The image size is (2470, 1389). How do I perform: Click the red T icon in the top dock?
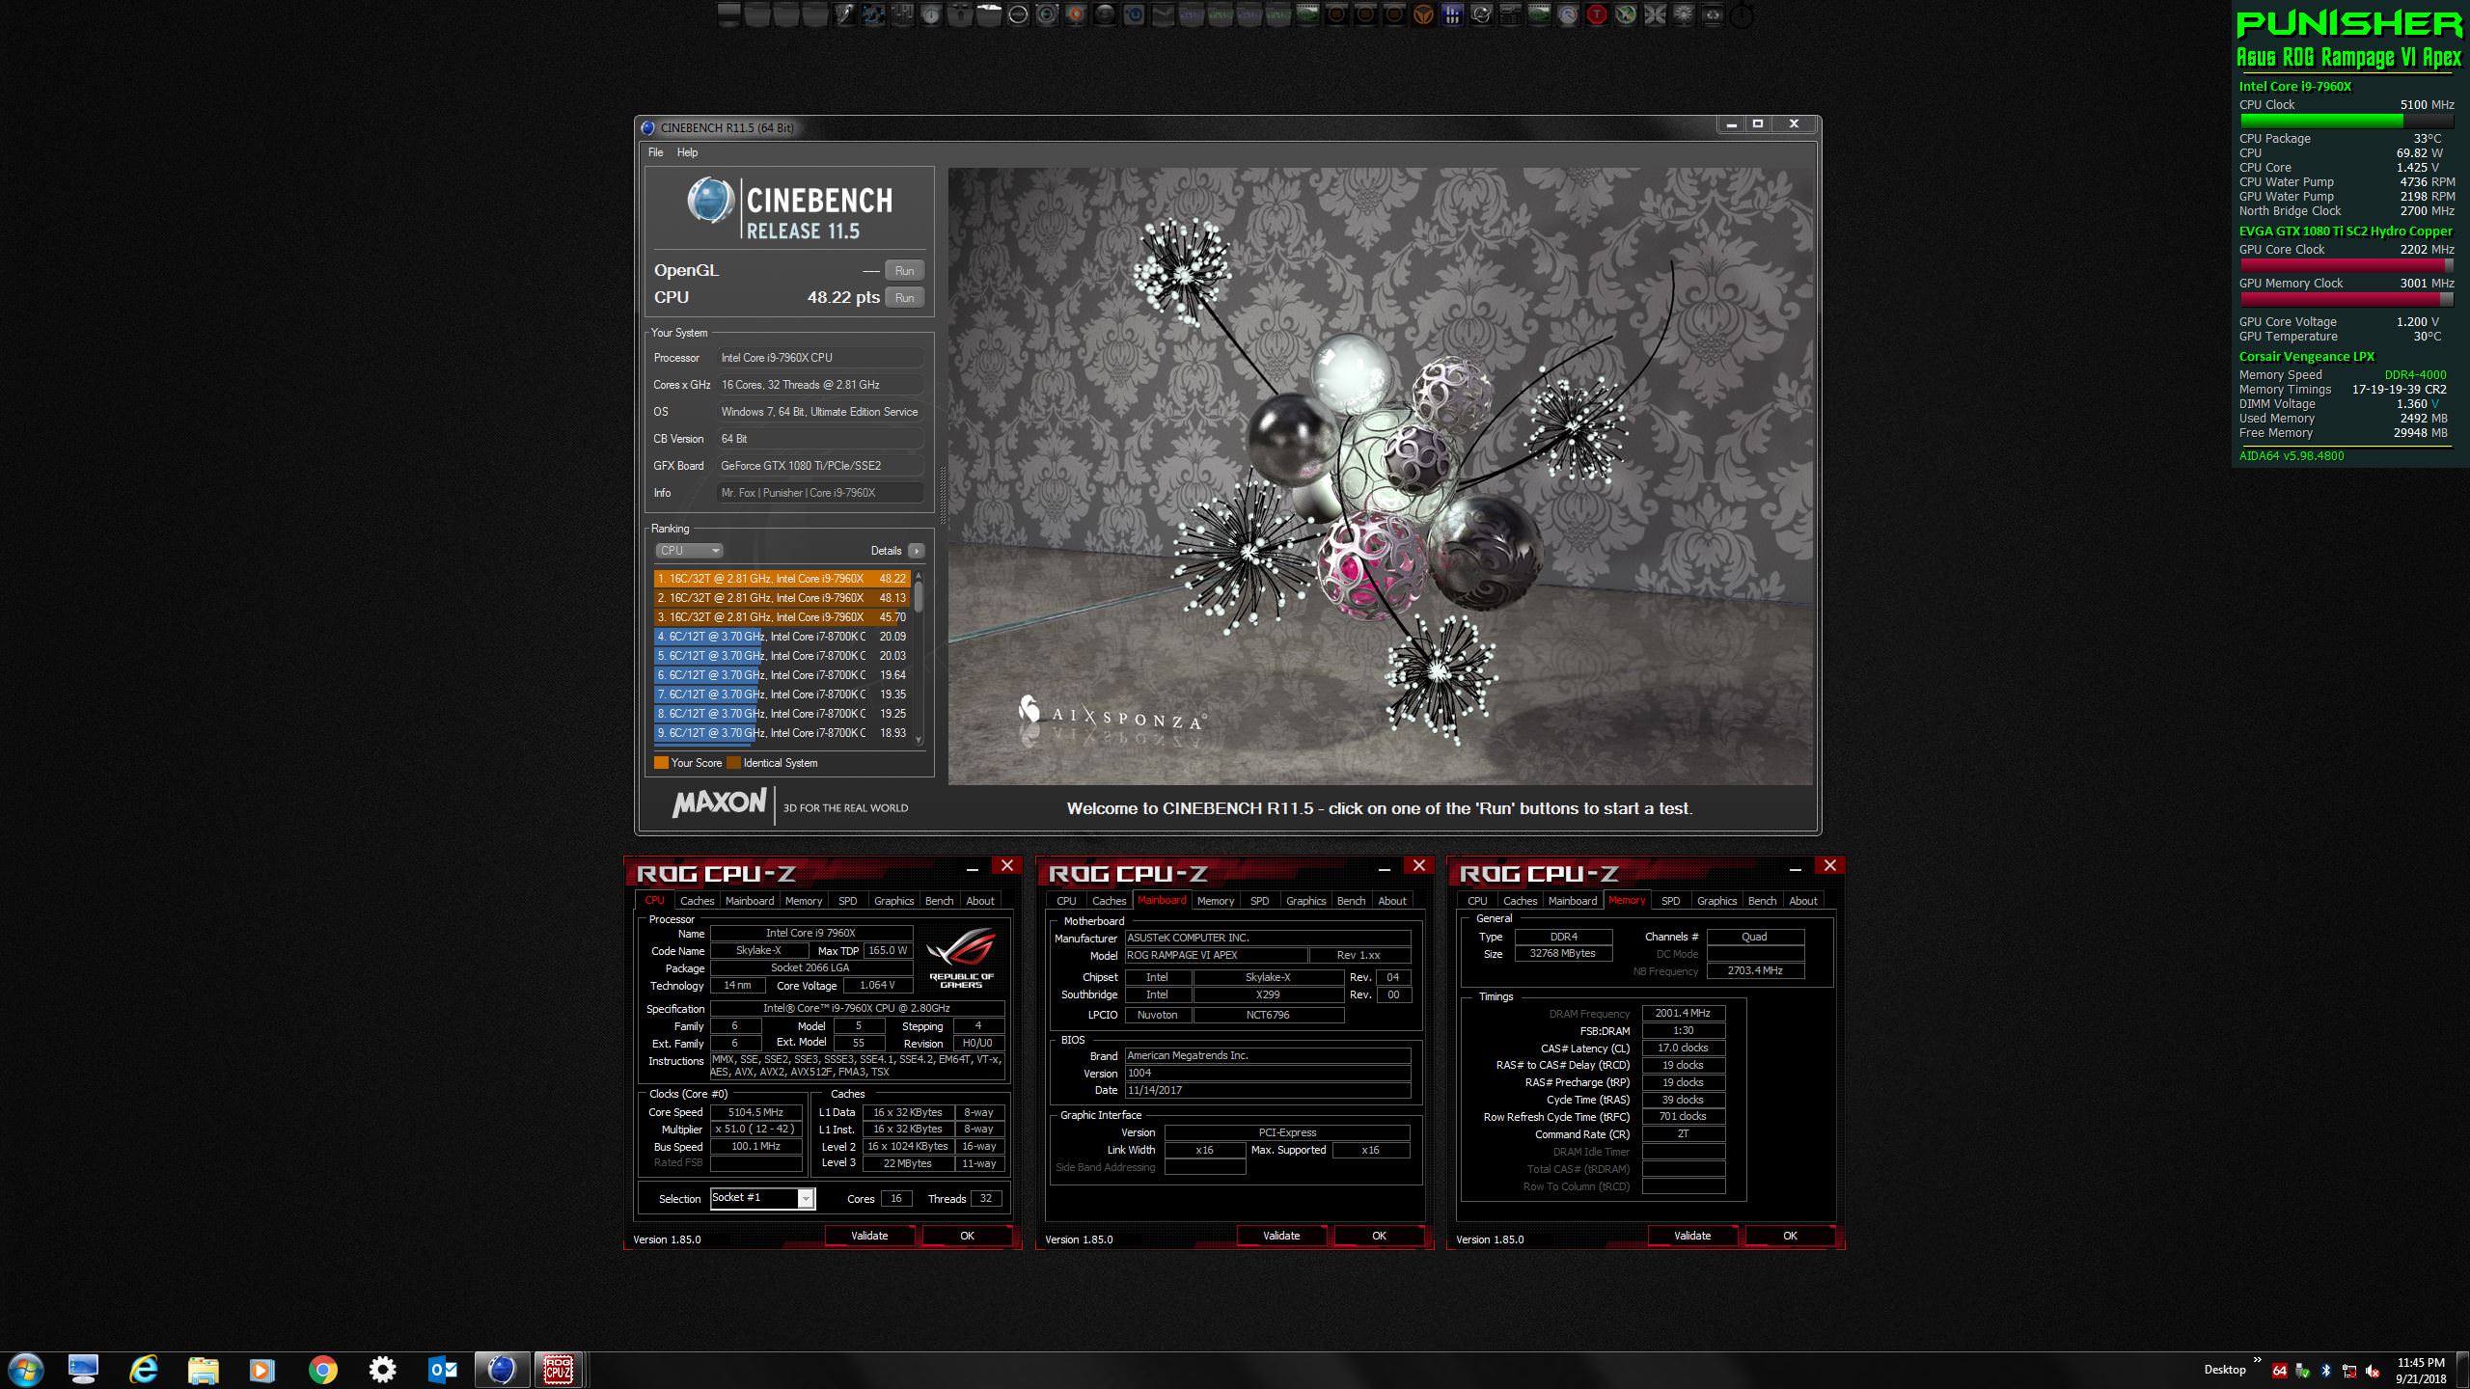(1597, 14)
